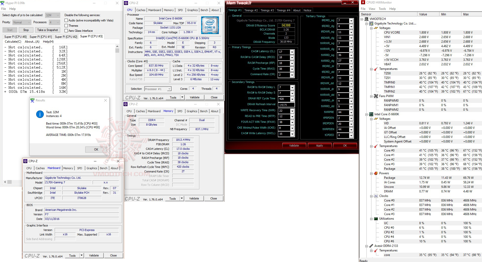Collapse the Utilizations tree node
Screen dimensions: 482x262
click(x=371, y=219)
